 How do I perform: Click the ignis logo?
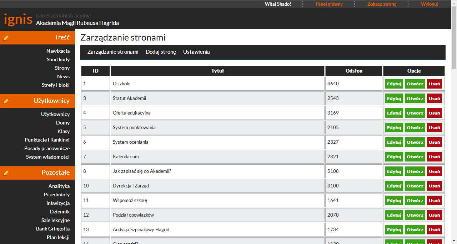18,19
